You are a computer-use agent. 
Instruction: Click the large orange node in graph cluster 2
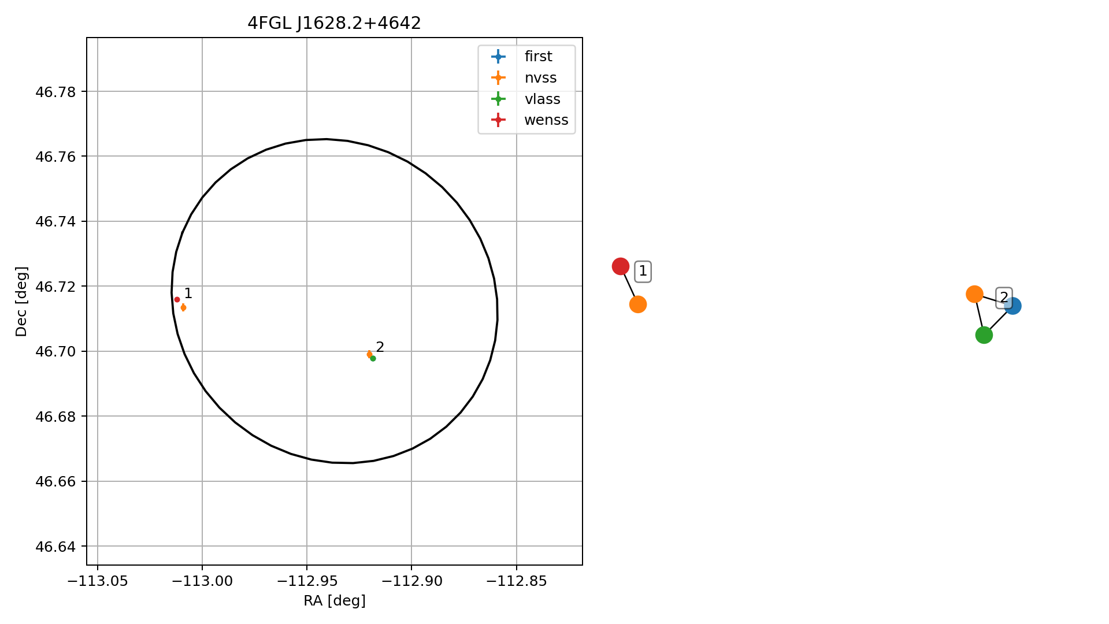pyautogui.click(x=974, y=294)
